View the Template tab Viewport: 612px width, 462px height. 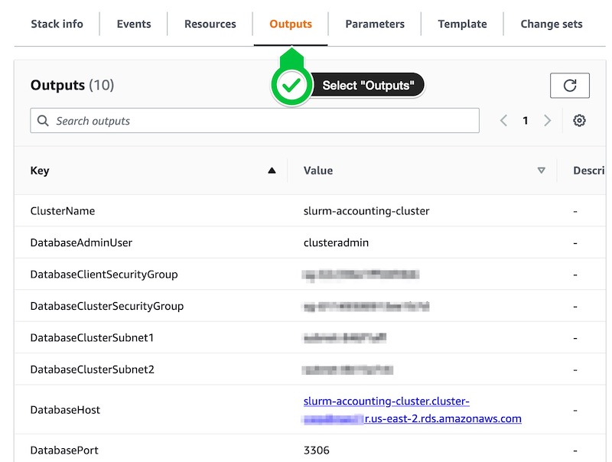tap(462, 24)
